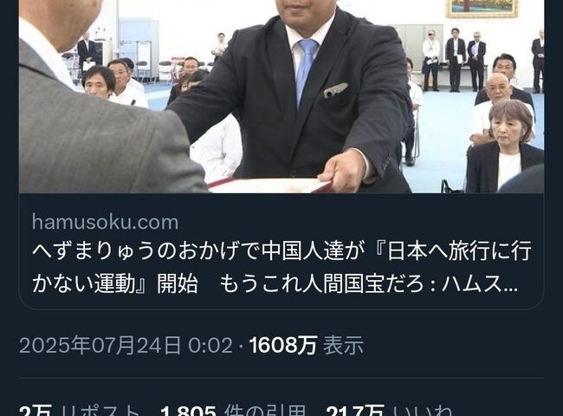Viewport: 563px width, 416px height.
Task: Click the headline's second line ending ハムス…
Action: pos(275,283)
